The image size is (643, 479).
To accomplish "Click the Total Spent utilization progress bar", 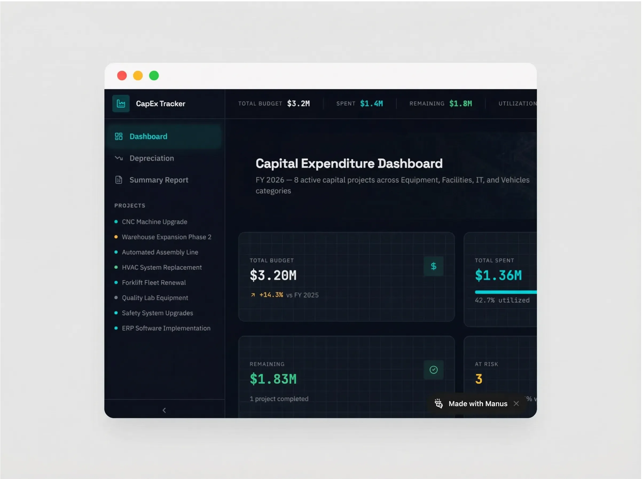I will coord(505,292).
